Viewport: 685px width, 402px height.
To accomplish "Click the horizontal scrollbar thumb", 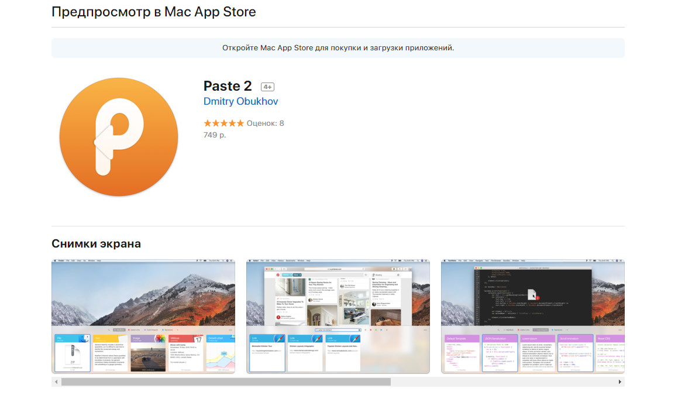I will point(226,382).
